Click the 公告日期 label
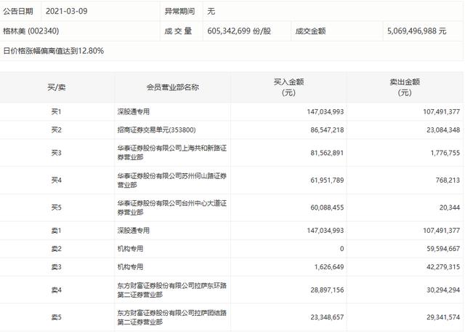Viewport: 465px width, 334px height. click(x=18, y=12)
